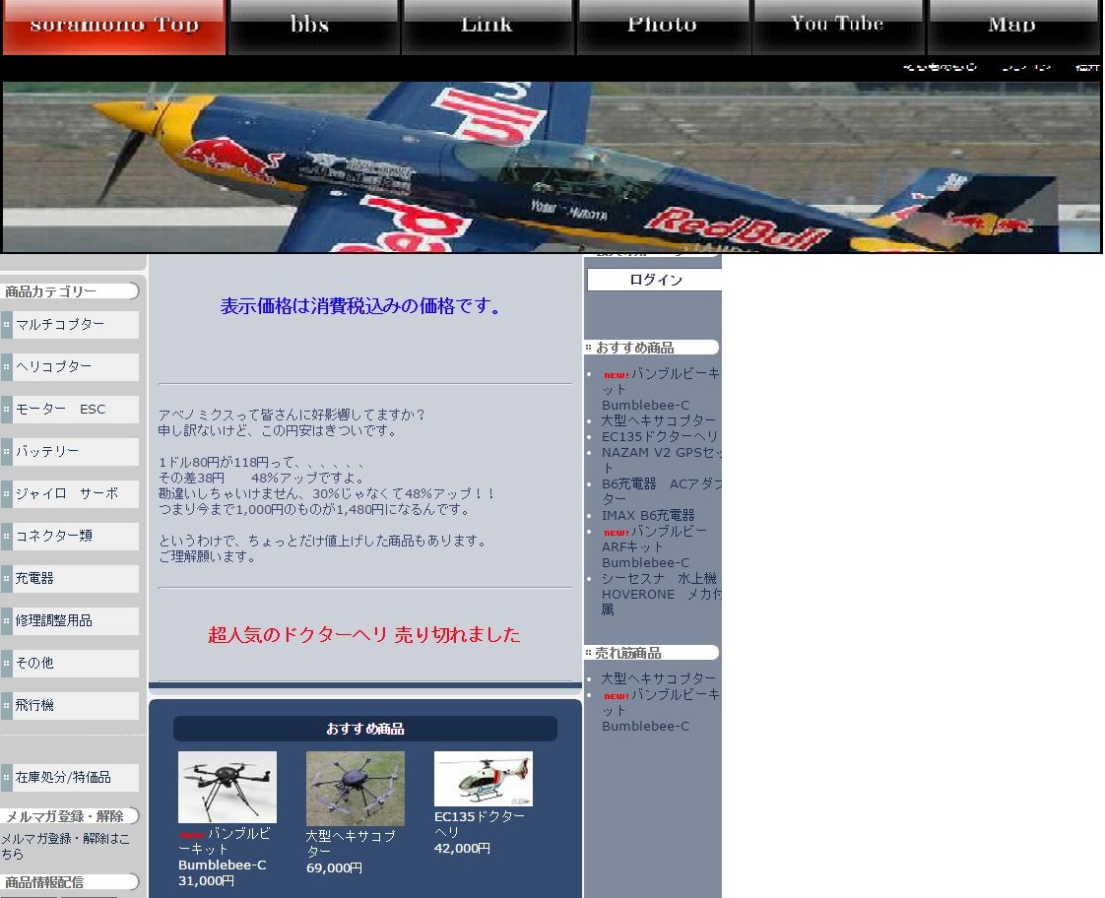Image resolution: width=1105 pixels, height=898 pixels.
Task: Select the 飛行機 category
Action: [70, 705]
